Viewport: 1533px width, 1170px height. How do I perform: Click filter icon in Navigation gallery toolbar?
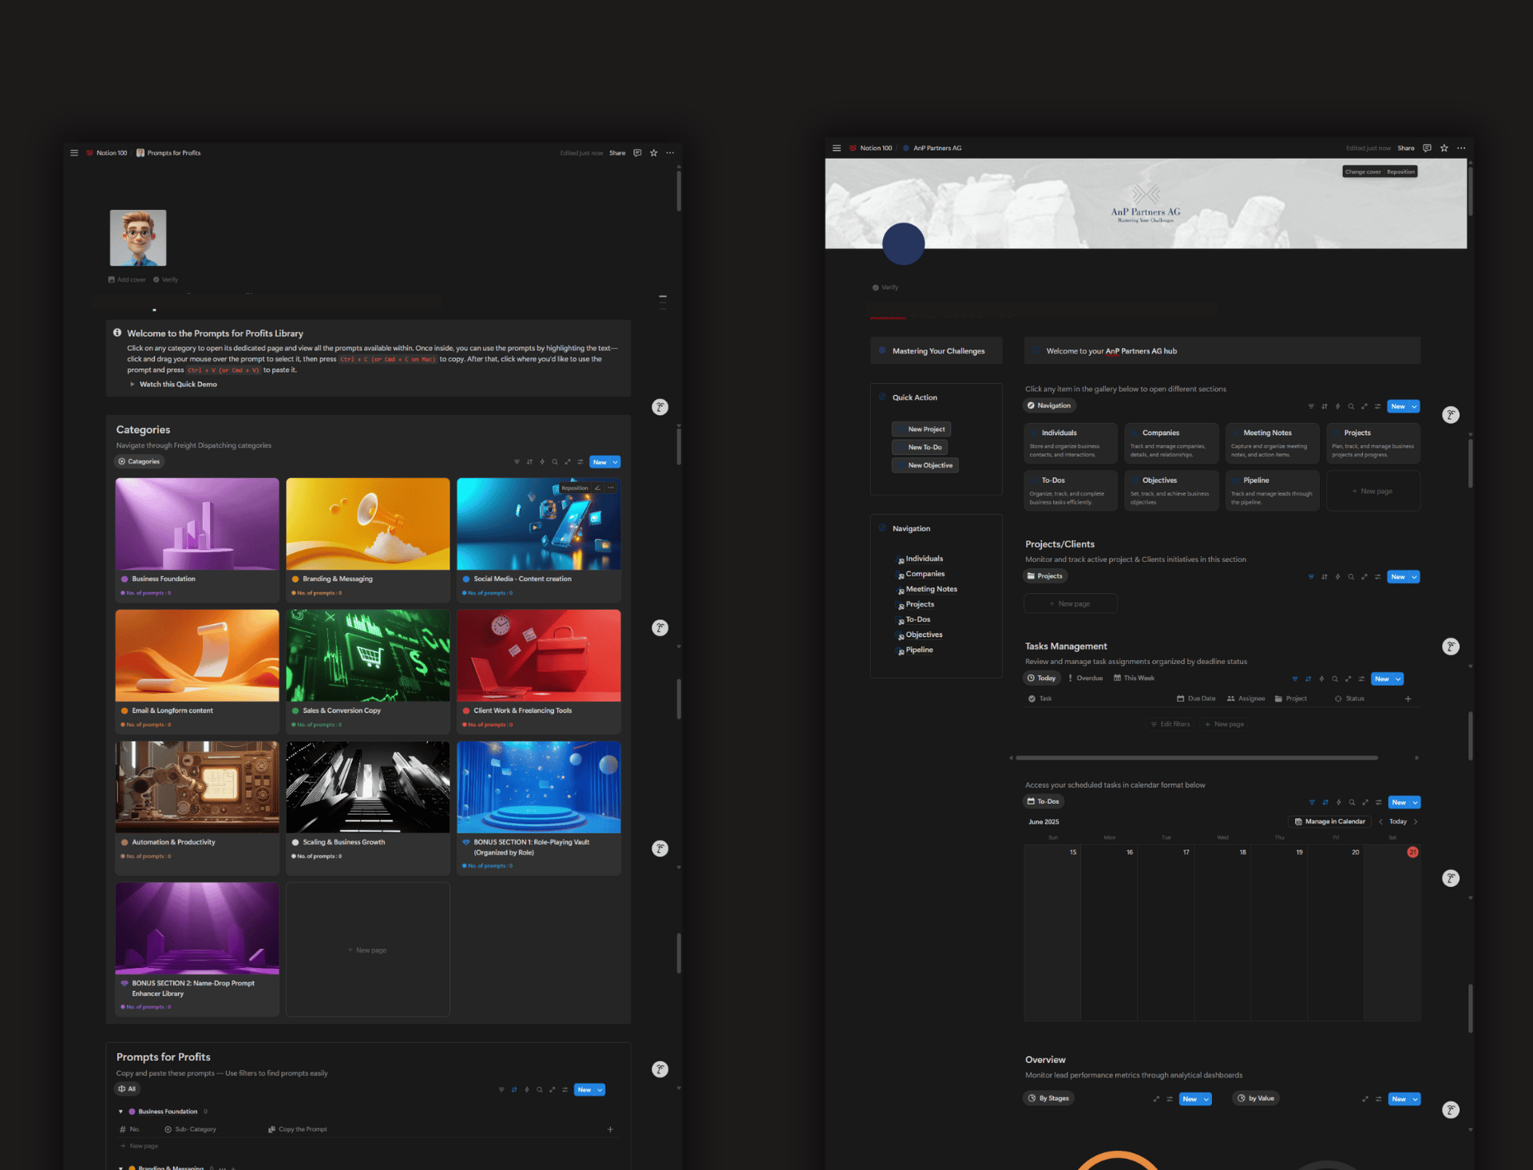(1311, 406)
